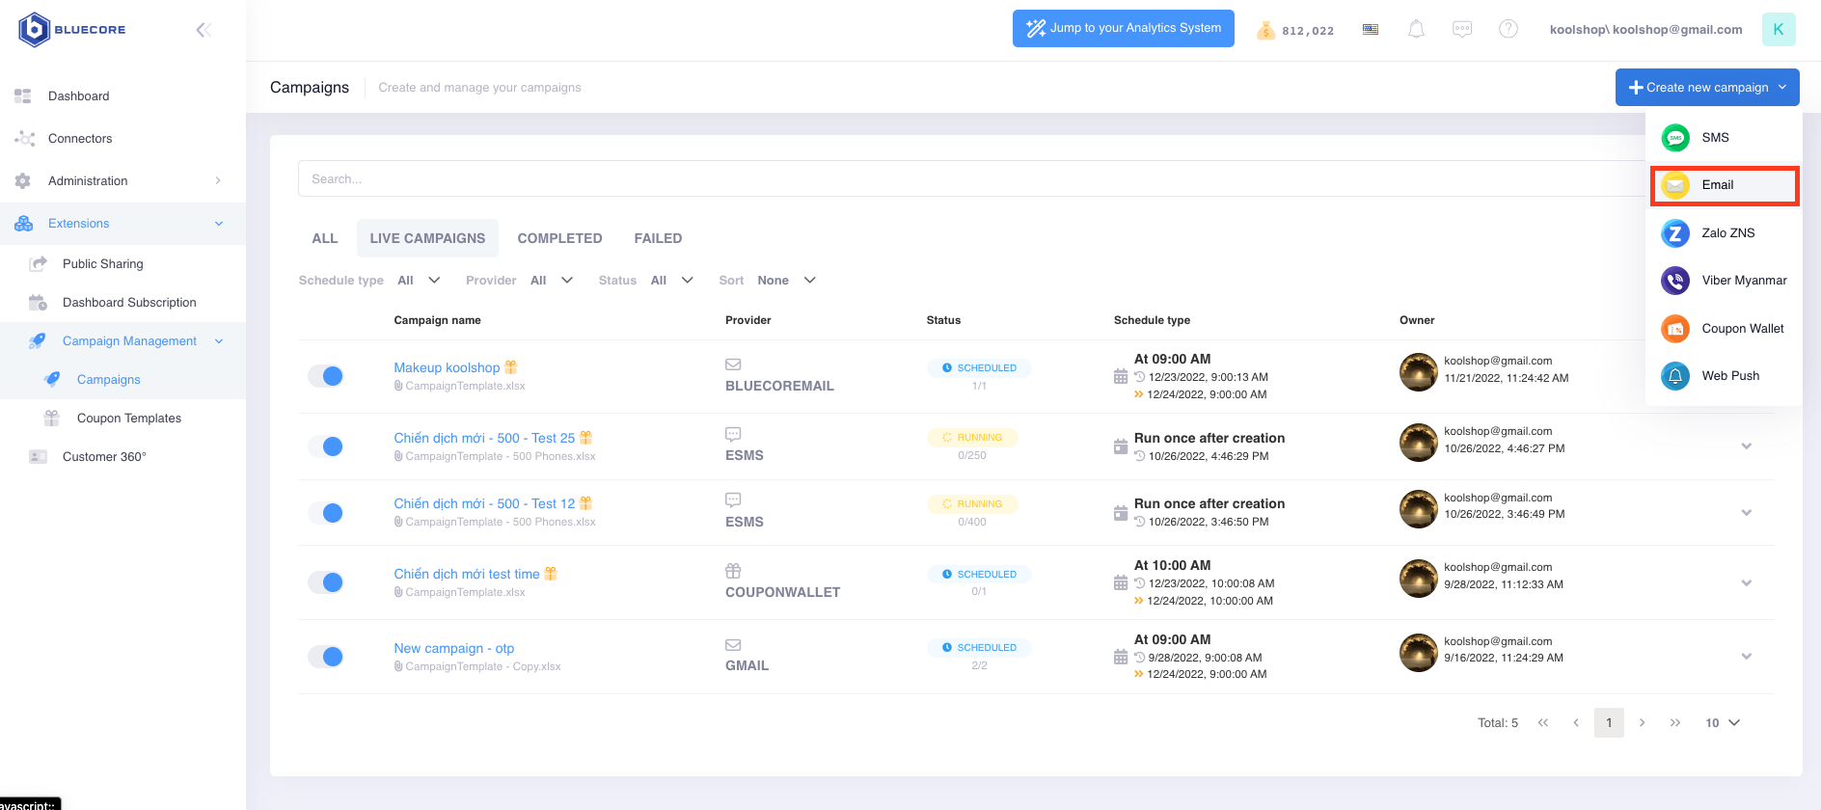This screenshot has width=1821, height=810.
Task: Pick the Web Push bell icon
Action: coord(1675,376)
